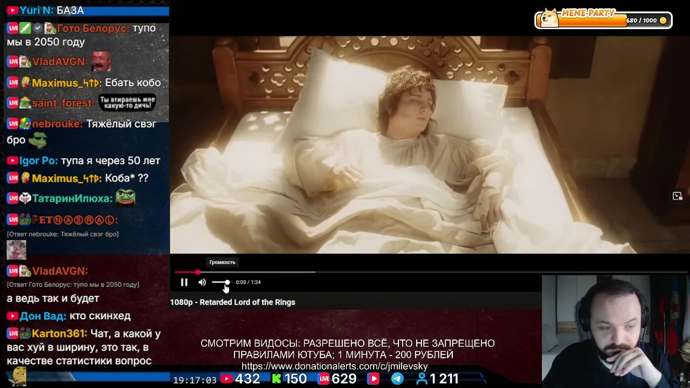
Task: Click the 0:03 / 1:24 time display
Action: 248,282
